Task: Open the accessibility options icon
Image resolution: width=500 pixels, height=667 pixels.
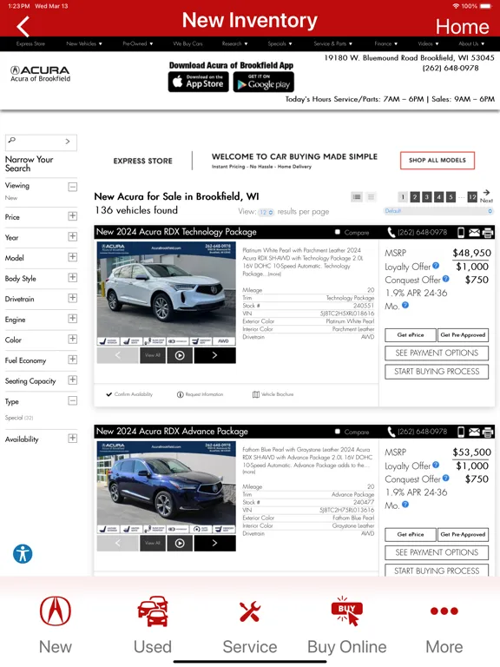Action: click(x=23, y=554)
